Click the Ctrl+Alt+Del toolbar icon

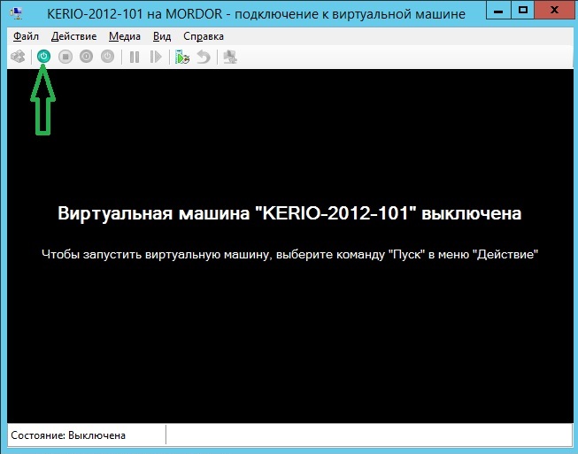click(18, 57)
